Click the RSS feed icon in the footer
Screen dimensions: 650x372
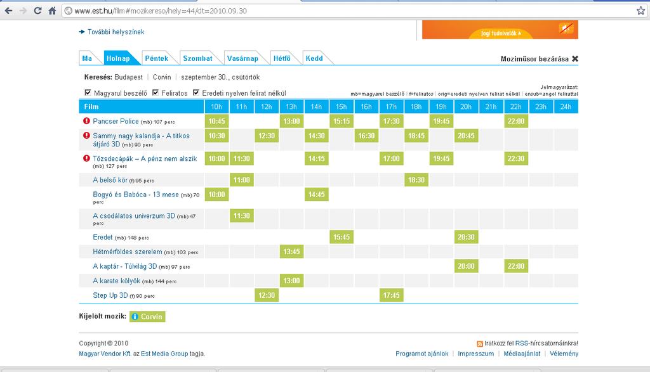coord(480,343)
